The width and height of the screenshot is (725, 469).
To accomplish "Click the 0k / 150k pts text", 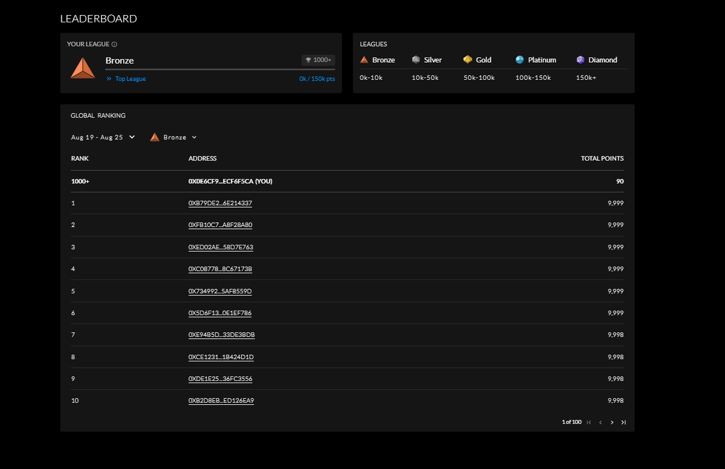I will tap(317, 79).
